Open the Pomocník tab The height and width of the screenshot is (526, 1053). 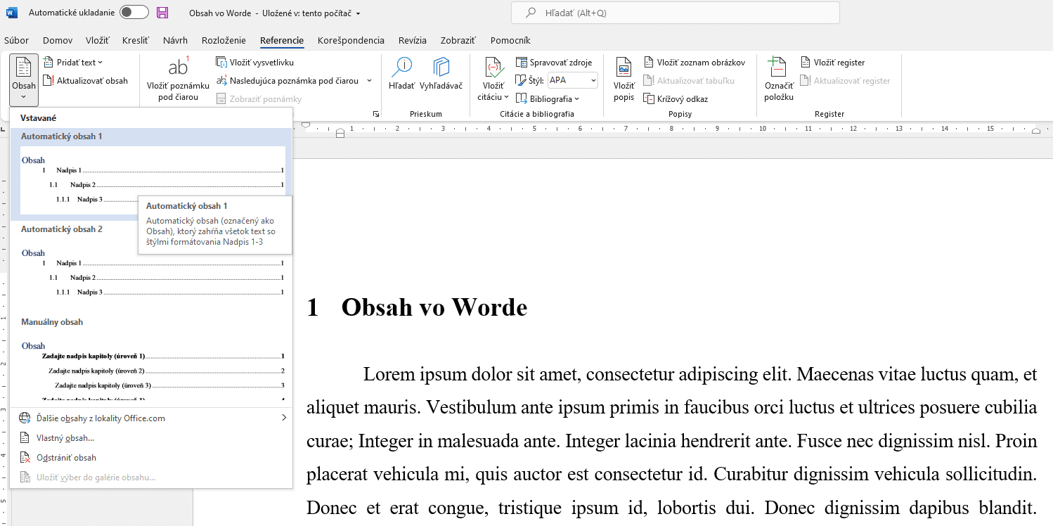510,40
